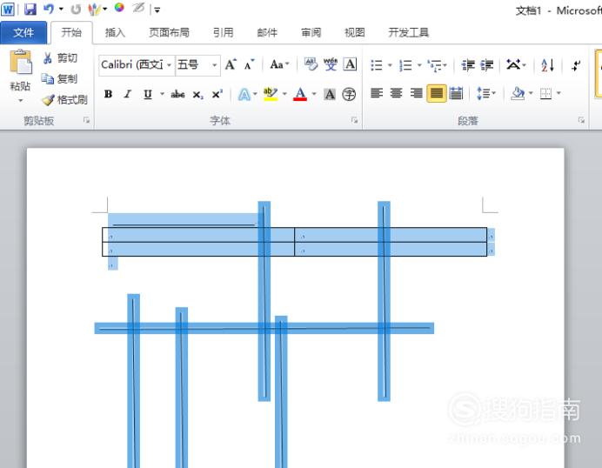
Task: Open the 字体 font dialog launcher
Action: tap(354, 121)
